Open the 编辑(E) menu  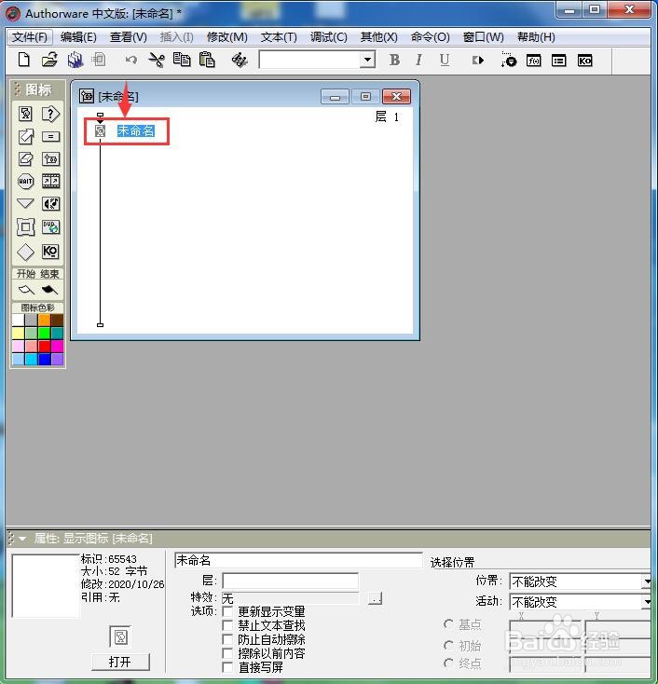pyautogui.click(x=78, y=37)
